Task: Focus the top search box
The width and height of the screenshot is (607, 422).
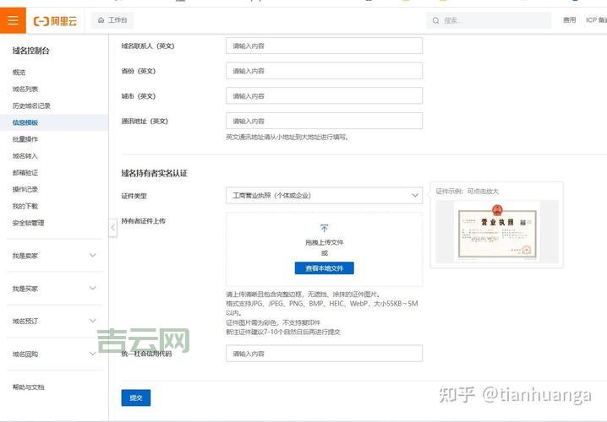Action: click(x=489, y=20)
